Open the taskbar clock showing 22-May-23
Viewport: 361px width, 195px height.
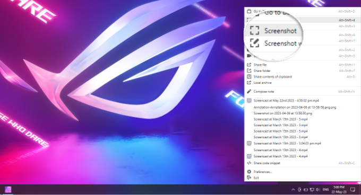(339, 190)
